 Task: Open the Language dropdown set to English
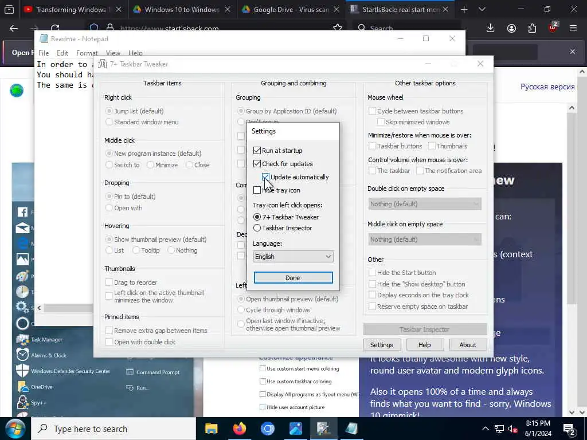coord(293,257)
